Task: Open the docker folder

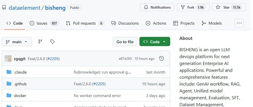Action: click(x=20, y=96)
